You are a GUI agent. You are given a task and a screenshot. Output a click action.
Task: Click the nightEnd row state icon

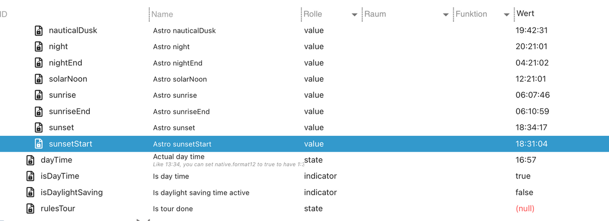[38, 63]
